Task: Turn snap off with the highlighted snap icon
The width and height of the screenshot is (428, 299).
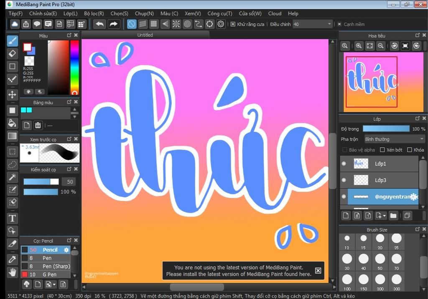Action: pyautogui.click(x=132, y=24)
